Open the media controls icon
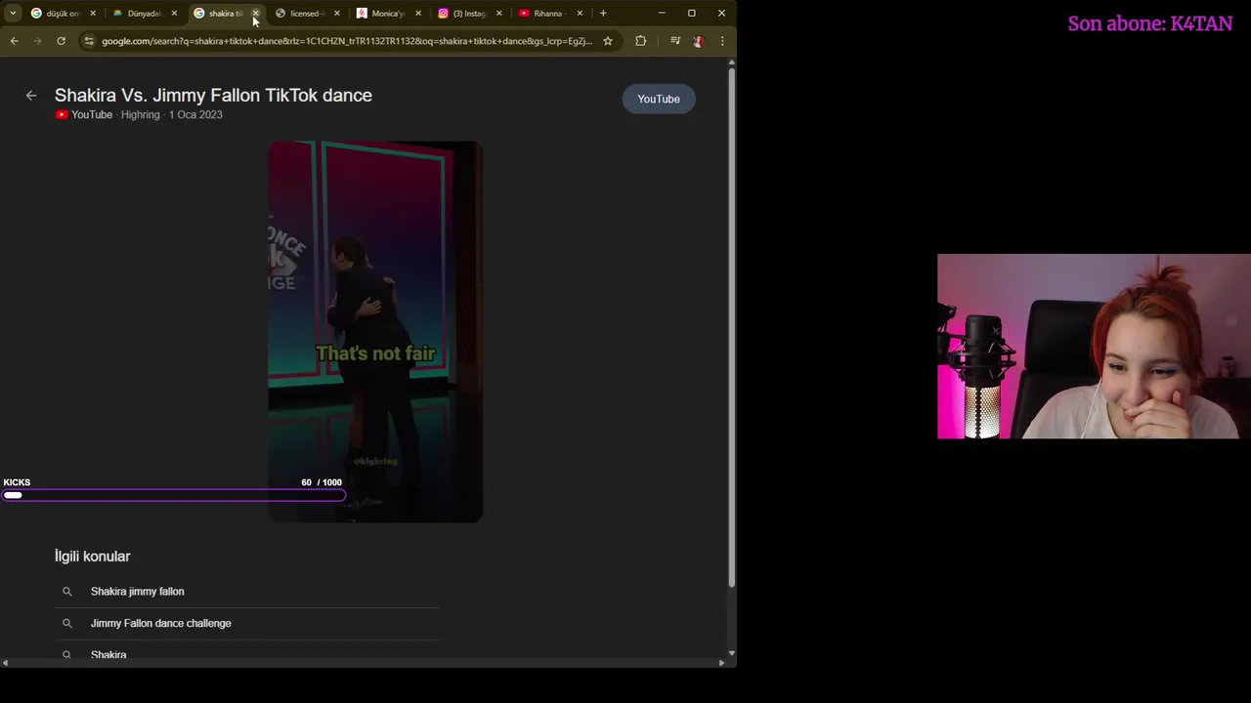 tap(675, 41)
